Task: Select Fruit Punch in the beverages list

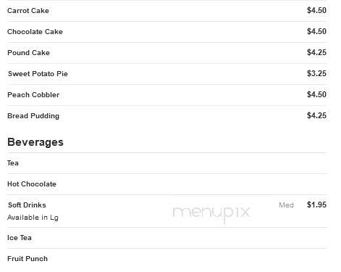Action: [28, 259]
